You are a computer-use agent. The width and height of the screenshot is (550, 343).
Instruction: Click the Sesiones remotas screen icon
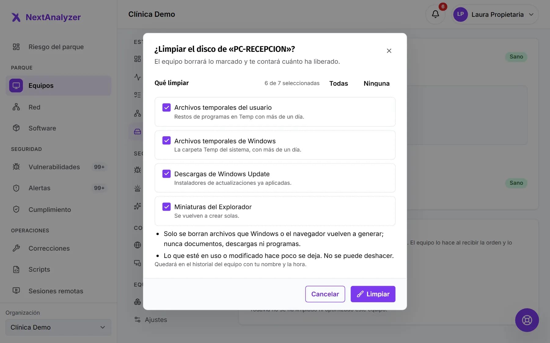tap(16, 291)
